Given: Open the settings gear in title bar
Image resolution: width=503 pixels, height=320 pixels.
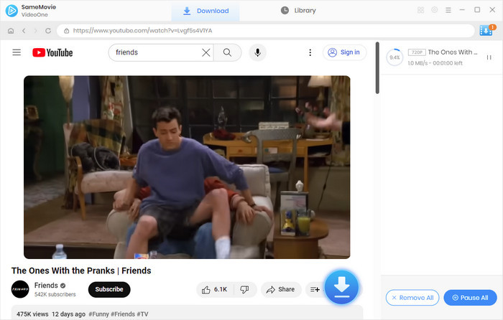Looking at the screenshot, I should [x=434, y=10].
